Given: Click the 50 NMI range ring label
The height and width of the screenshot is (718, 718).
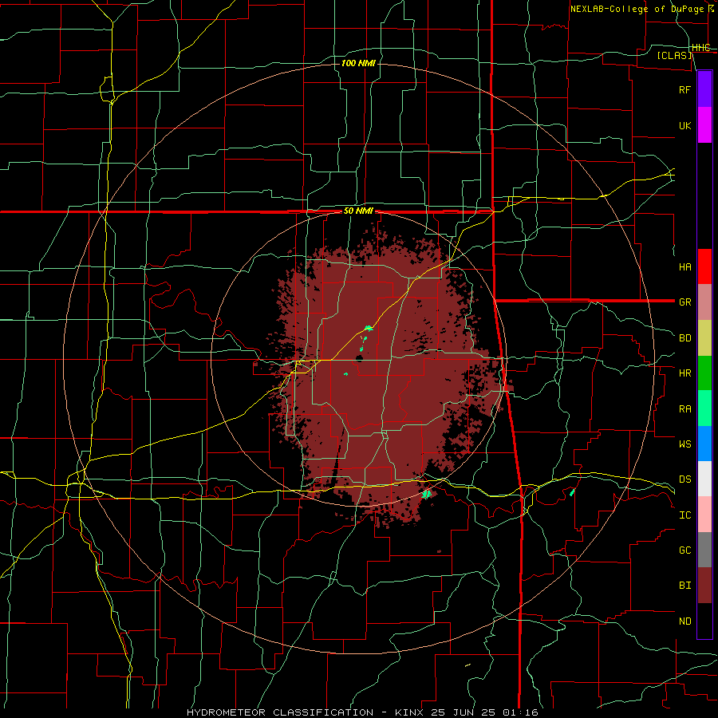Looking at the screenshot, I should point(358,211).
